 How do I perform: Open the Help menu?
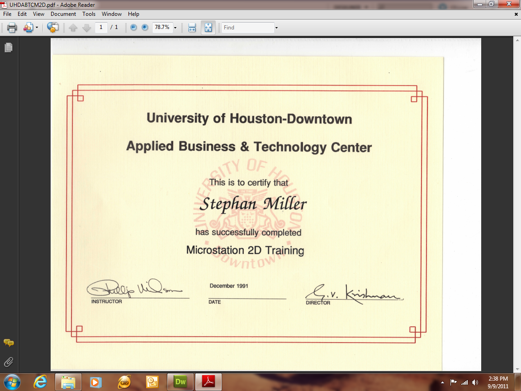pyautogui.click(x=133, y=14)
